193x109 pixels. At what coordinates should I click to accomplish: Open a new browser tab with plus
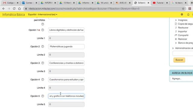(192, 3)
